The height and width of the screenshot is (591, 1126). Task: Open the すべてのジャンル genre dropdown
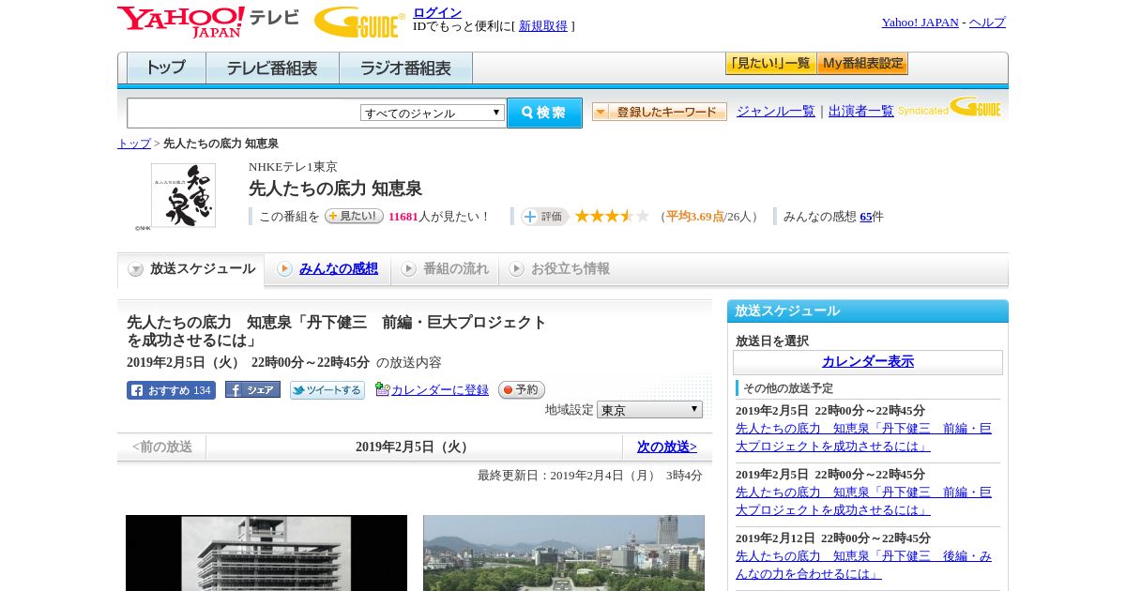coord(433,113)
